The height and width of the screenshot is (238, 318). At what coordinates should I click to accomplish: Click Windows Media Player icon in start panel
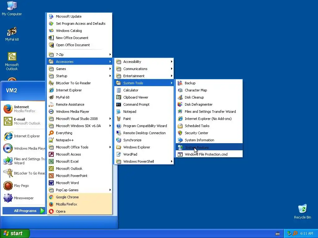point(8,148)
